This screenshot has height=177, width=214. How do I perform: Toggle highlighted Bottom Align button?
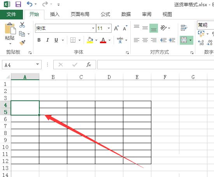point(154,28)
